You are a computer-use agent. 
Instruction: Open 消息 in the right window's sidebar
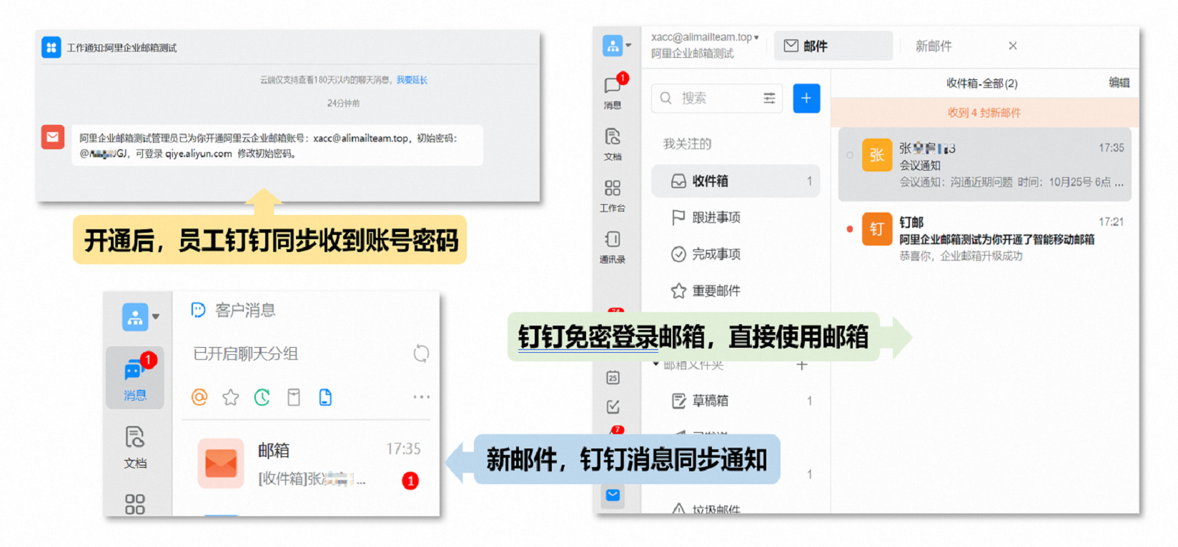[613, 91]
